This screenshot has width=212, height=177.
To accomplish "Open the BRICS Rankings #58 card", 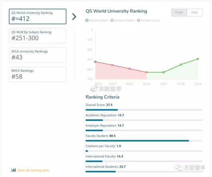I will 38,74.
